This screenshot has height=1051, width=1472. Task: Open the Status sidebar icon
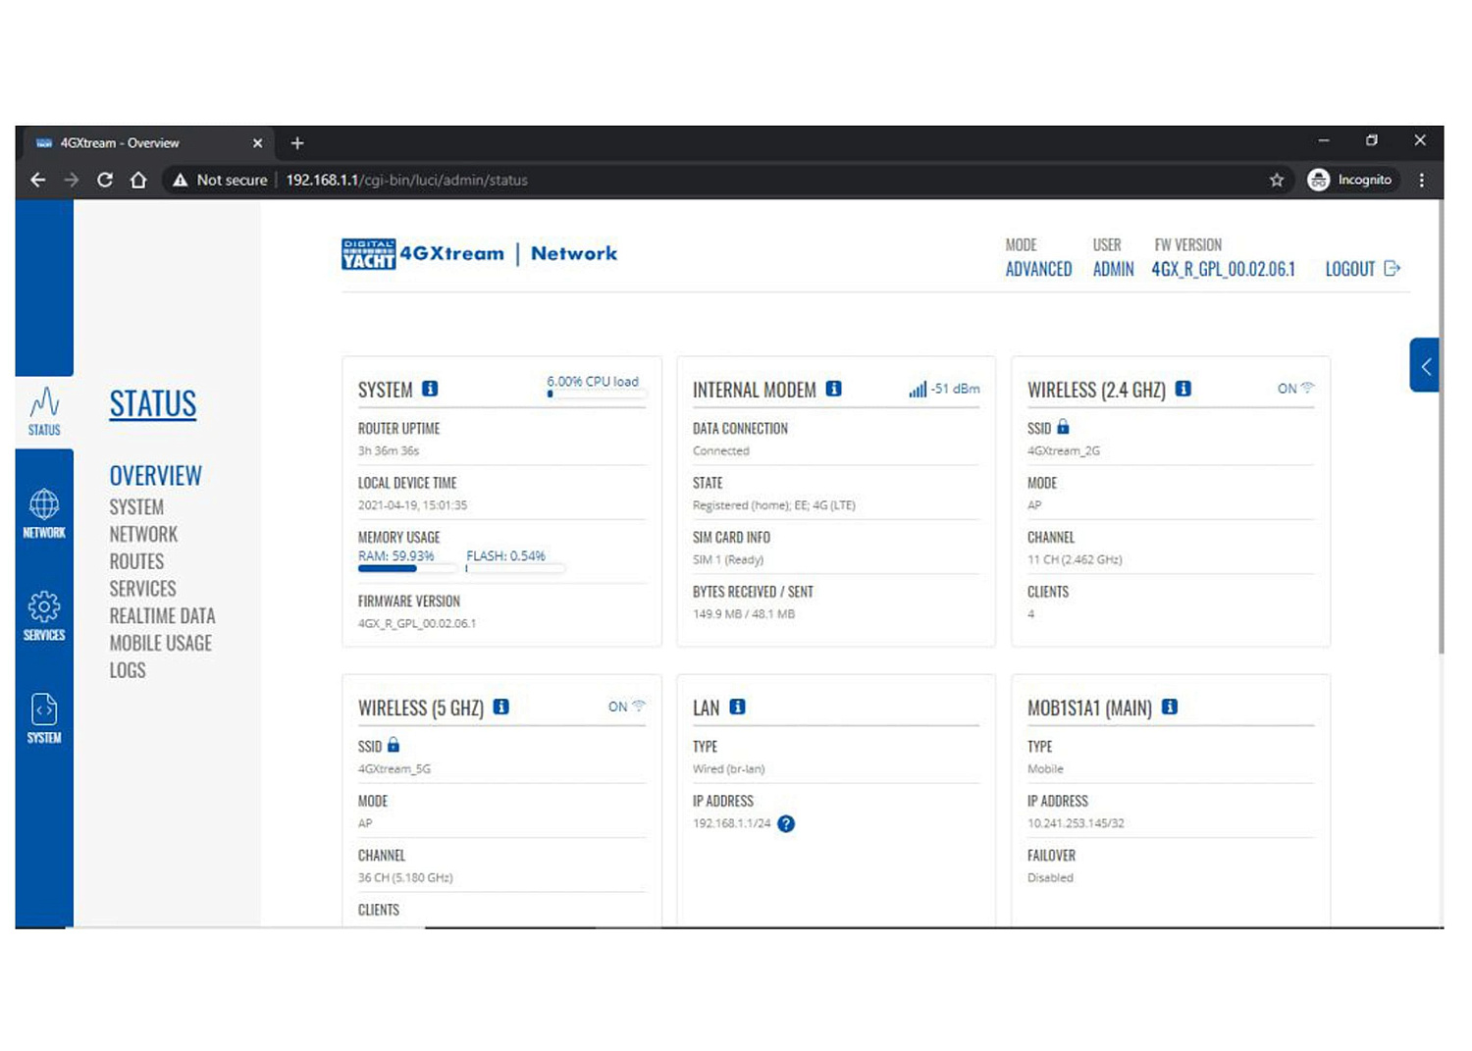point(44,411)
